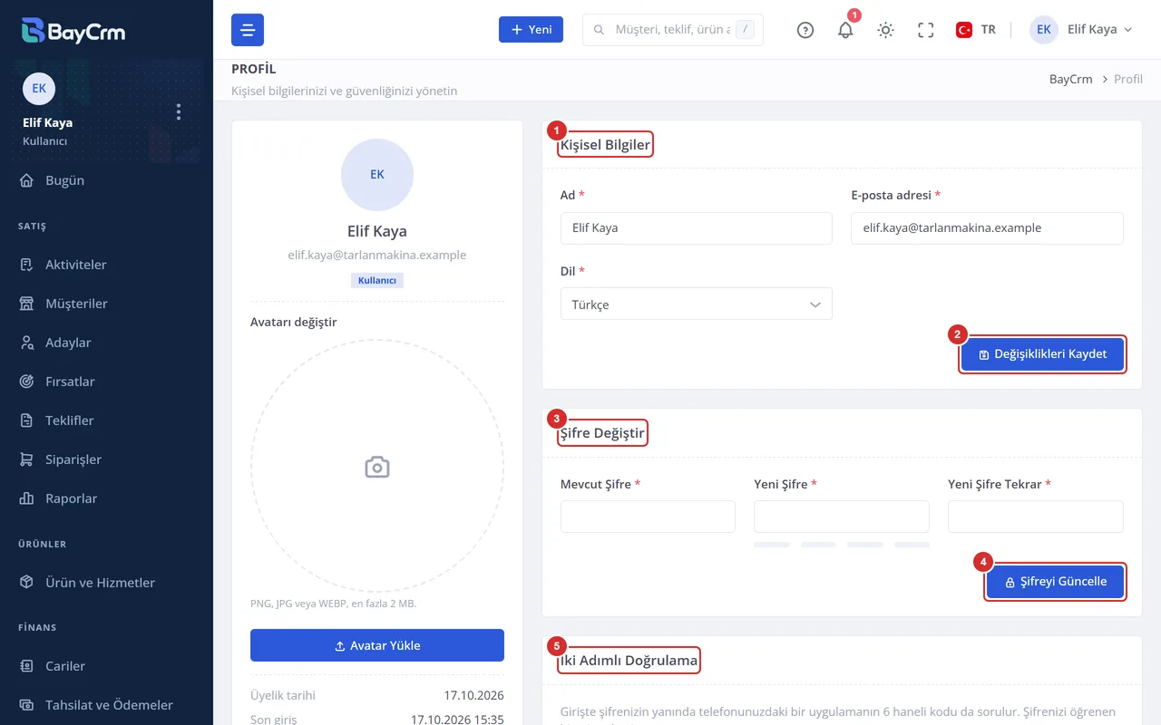This screenshot has height=725, width=1161.
Task: Open sidebar user options three-dot menu
Action: (179, 111)
